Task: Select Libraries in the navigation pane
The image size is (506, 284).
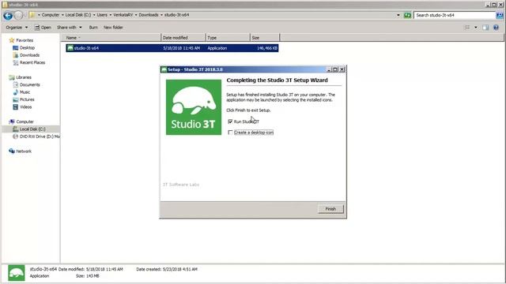Action: tap(24, 77)
